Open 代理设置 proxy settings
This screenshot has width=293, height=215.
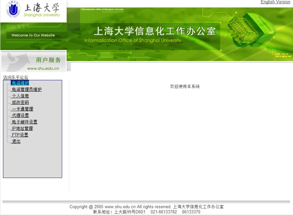pyautogui.click(x=20, y=115)
